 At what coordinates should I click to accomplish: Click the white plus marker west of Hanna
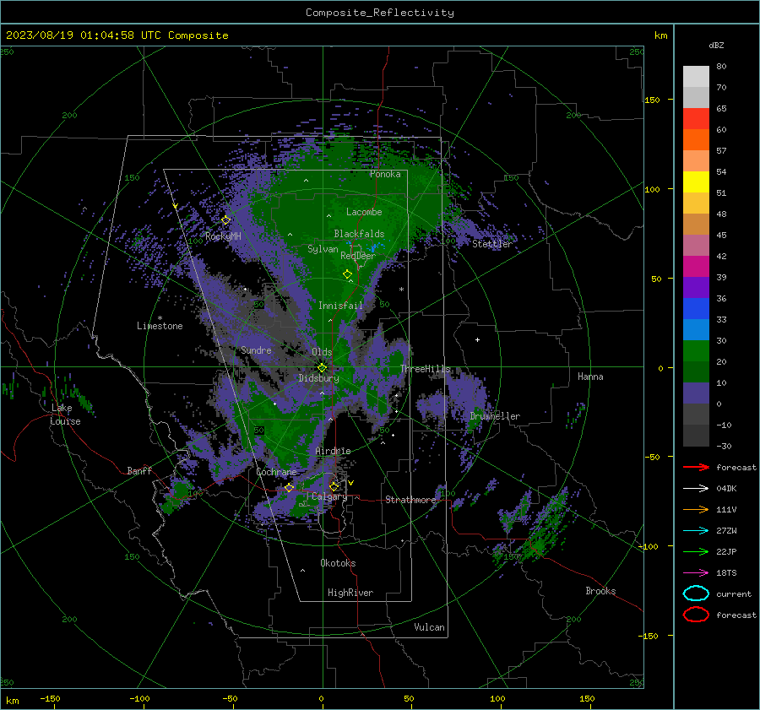tap(477, 339)
